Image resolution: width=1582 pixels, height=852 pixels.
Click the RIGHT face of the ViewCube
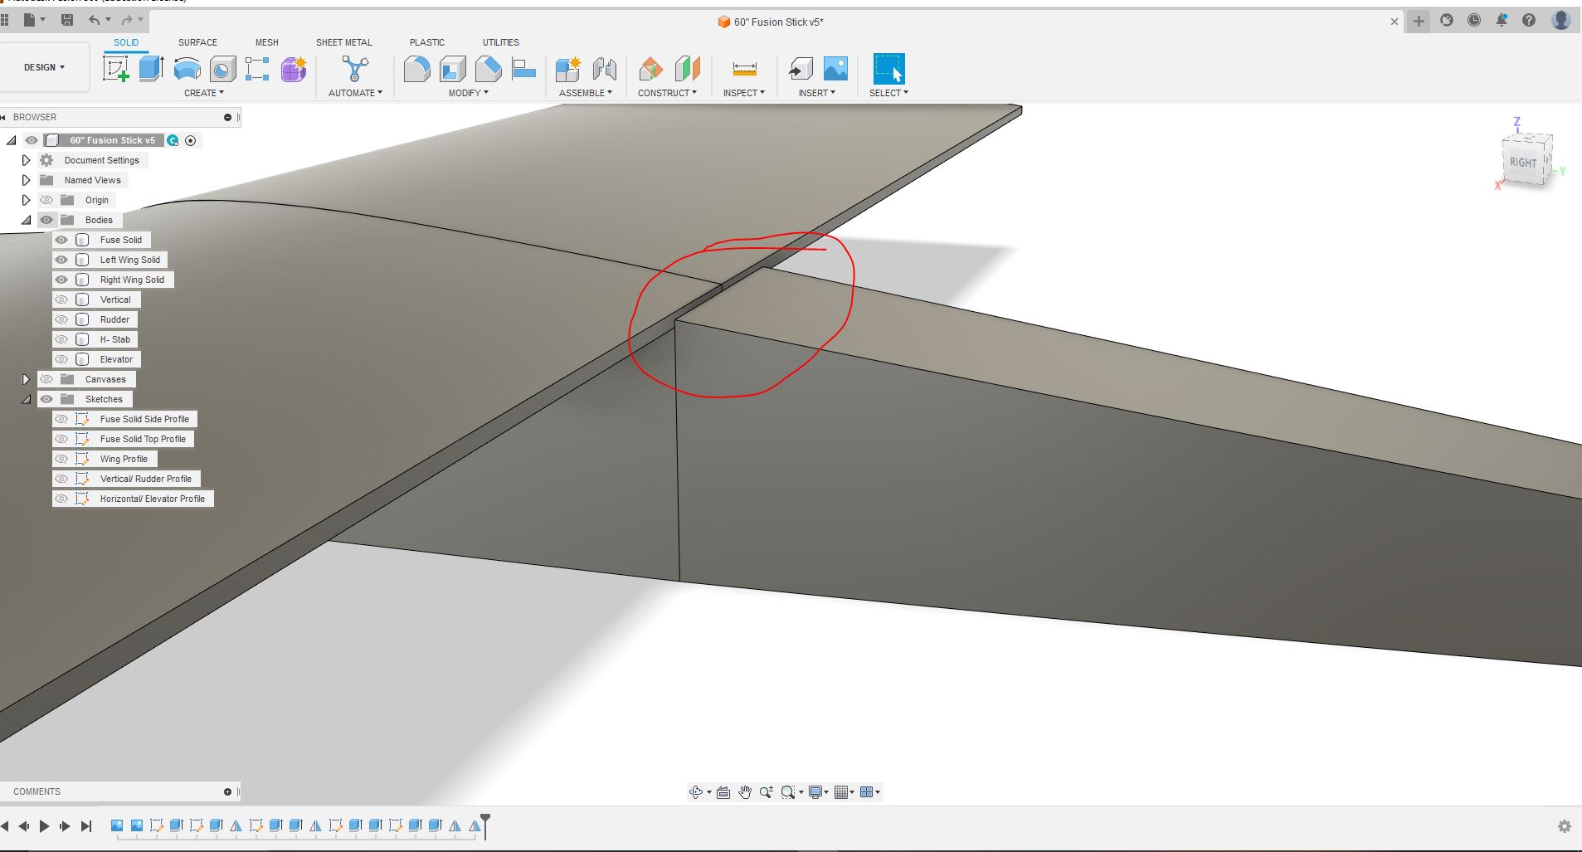(x=1522, y=163)
